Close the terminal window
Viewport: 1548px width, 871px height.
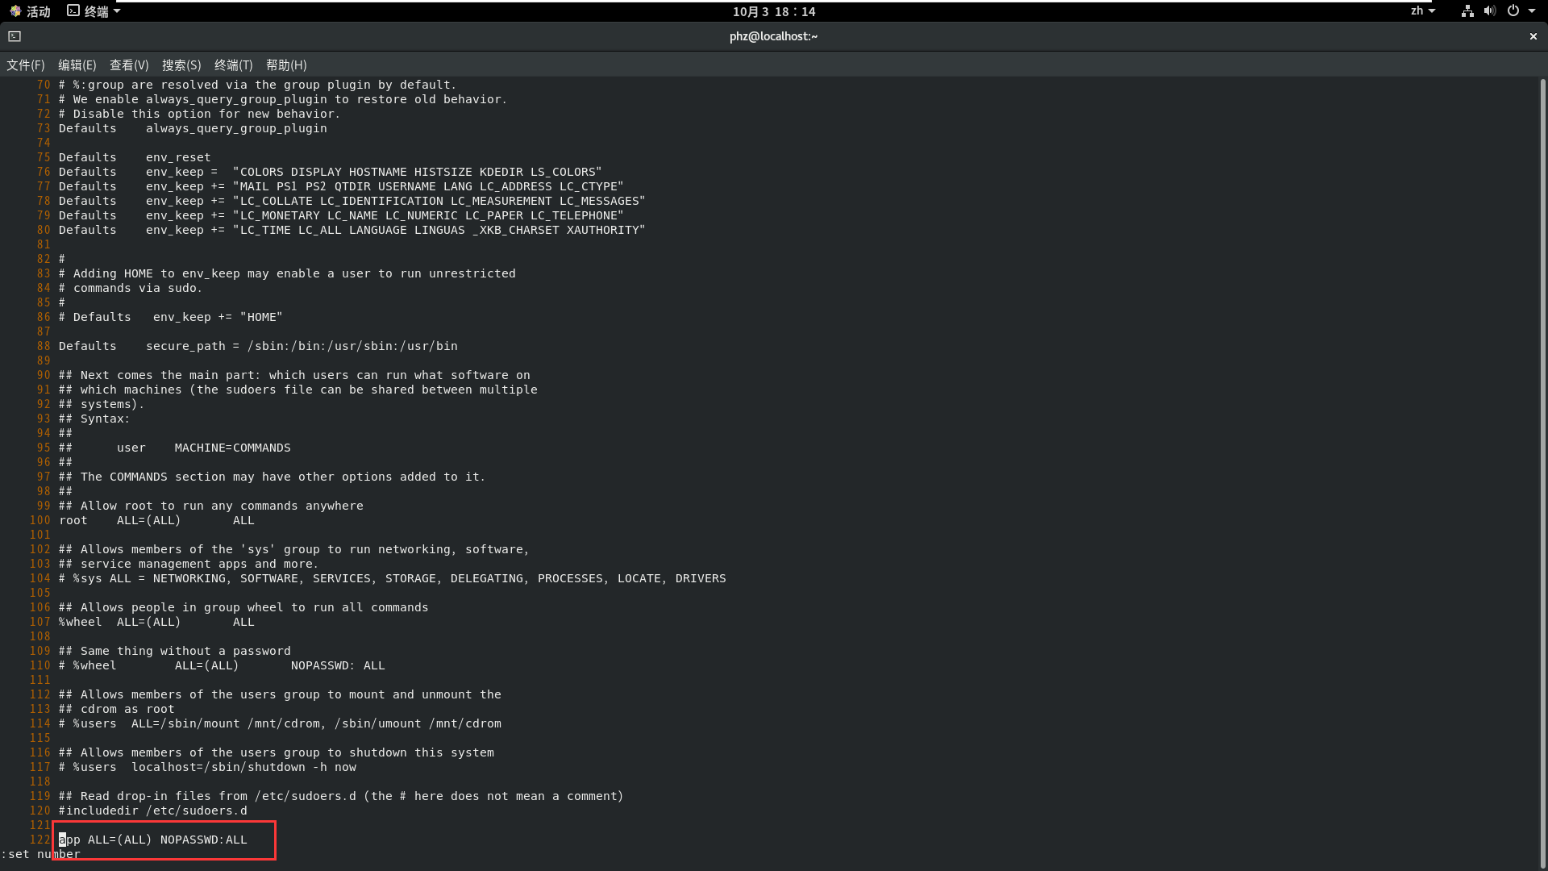coord(1533,36)
